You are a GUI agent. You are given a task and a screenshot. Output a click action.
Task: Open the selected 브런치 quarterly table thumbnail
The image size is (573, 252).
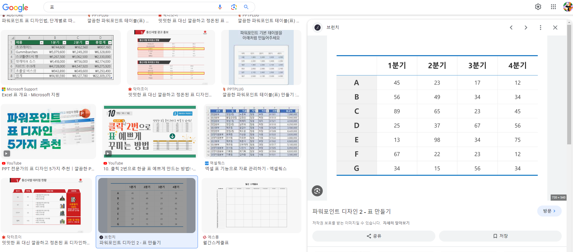147,206
